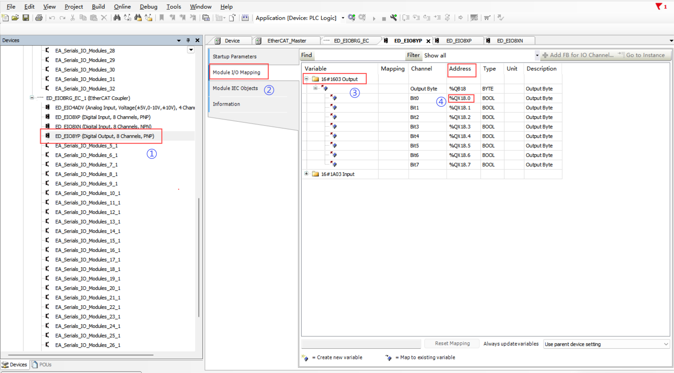The width and height of the screenshot is (674, 373).
Task: Switch to the EtherCAT_Master tab
Action: click(286, 41)
